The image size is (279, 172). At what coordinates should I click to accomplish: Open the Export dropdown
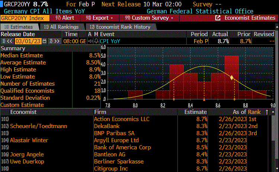click(99, 18)
